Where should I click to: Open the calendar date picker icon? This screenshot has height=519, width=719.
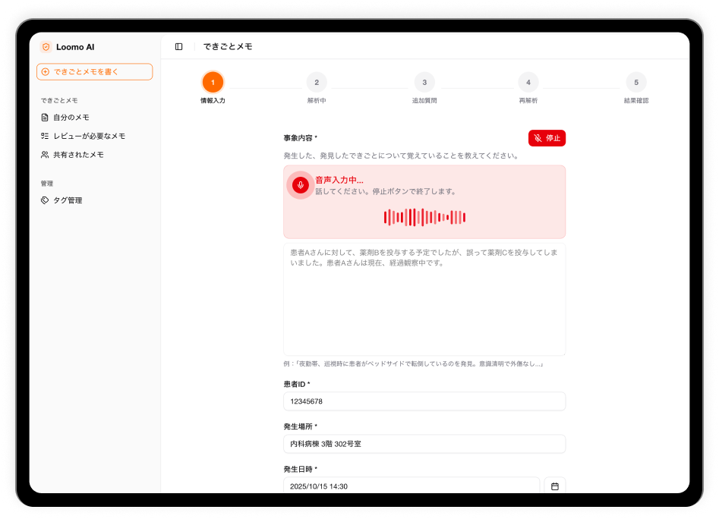(x=555, y=486)
